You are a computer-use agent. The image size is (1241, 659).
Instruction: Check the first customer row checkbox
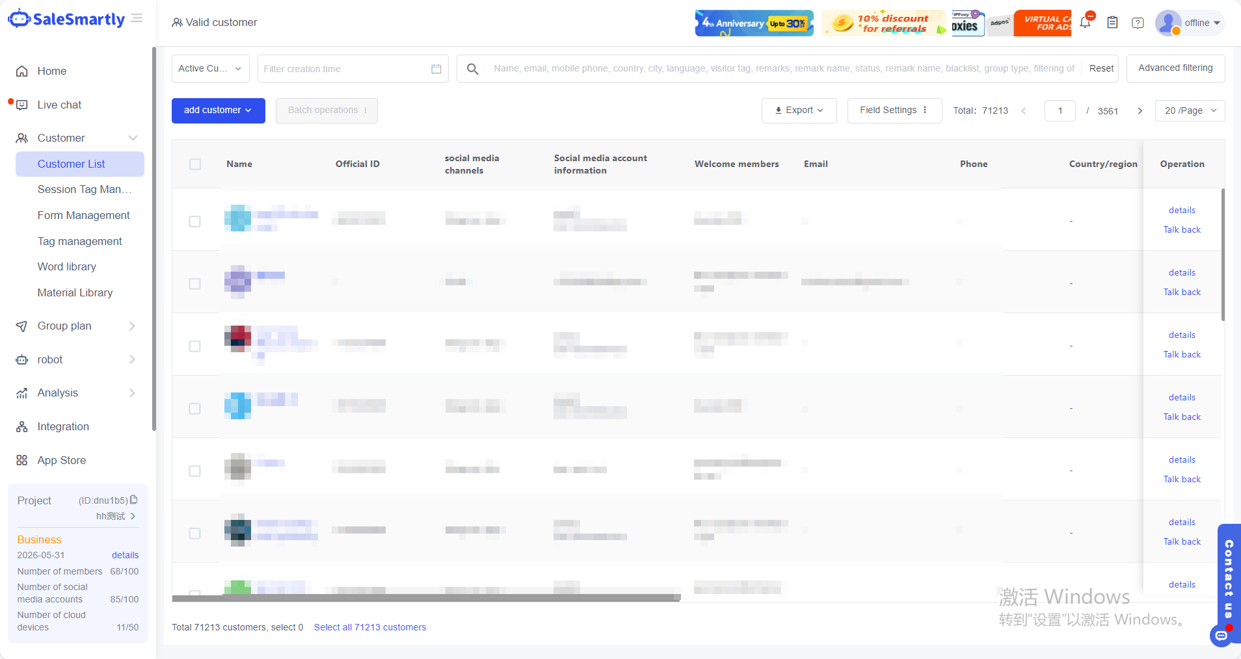[x=195, y=222]
